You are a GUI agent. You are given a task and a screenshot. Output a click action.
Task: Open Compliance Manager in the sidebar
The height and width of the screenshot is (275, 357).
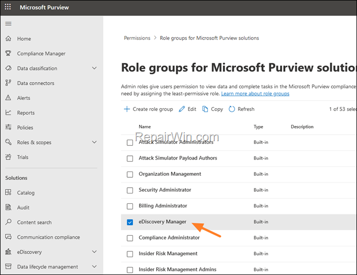click(41, 53)
